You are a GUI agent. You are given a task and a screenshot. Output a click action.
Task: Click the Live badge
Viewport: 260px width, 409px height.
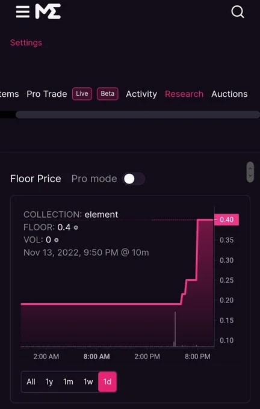[x=82, y=94]
